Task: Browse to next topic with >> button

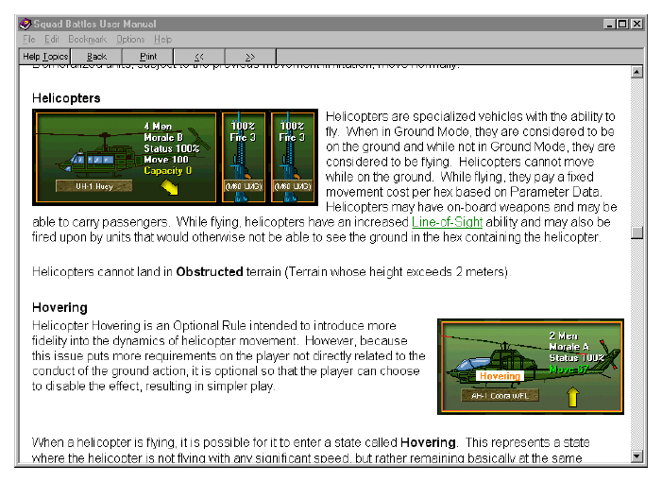Action: [x=250, y=57]
